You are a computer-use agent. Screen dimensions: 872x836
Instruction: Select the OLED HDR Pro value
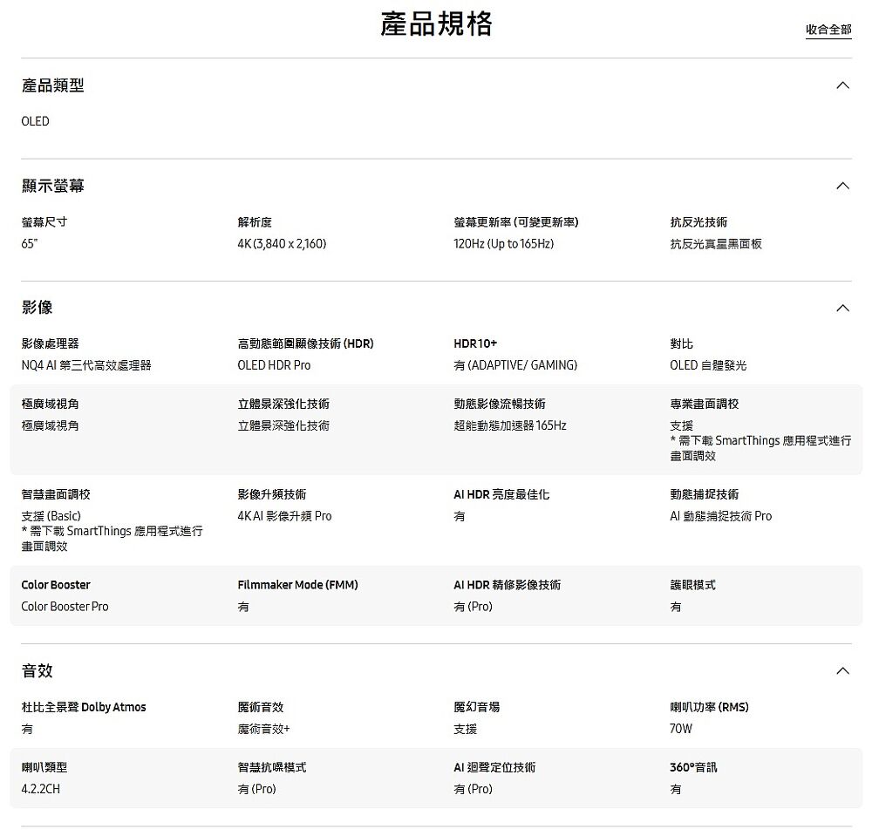[x=274, y=365]
